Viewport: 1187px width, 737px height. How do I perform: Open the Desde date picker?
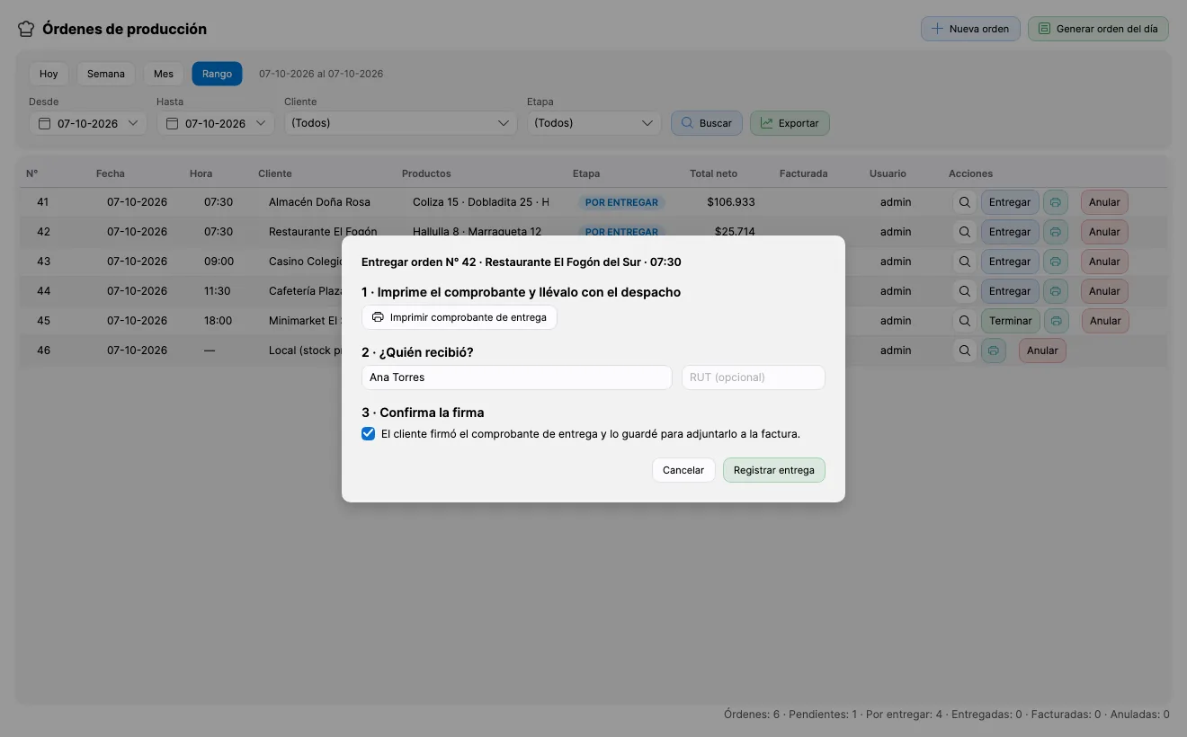[x=87, y=123]
